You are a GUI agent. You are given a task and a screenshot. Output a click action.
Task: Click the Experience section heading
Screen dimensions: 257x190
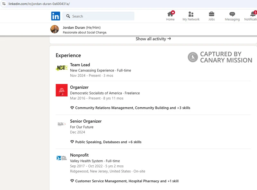pyautogui.click(x=68, y=55)
